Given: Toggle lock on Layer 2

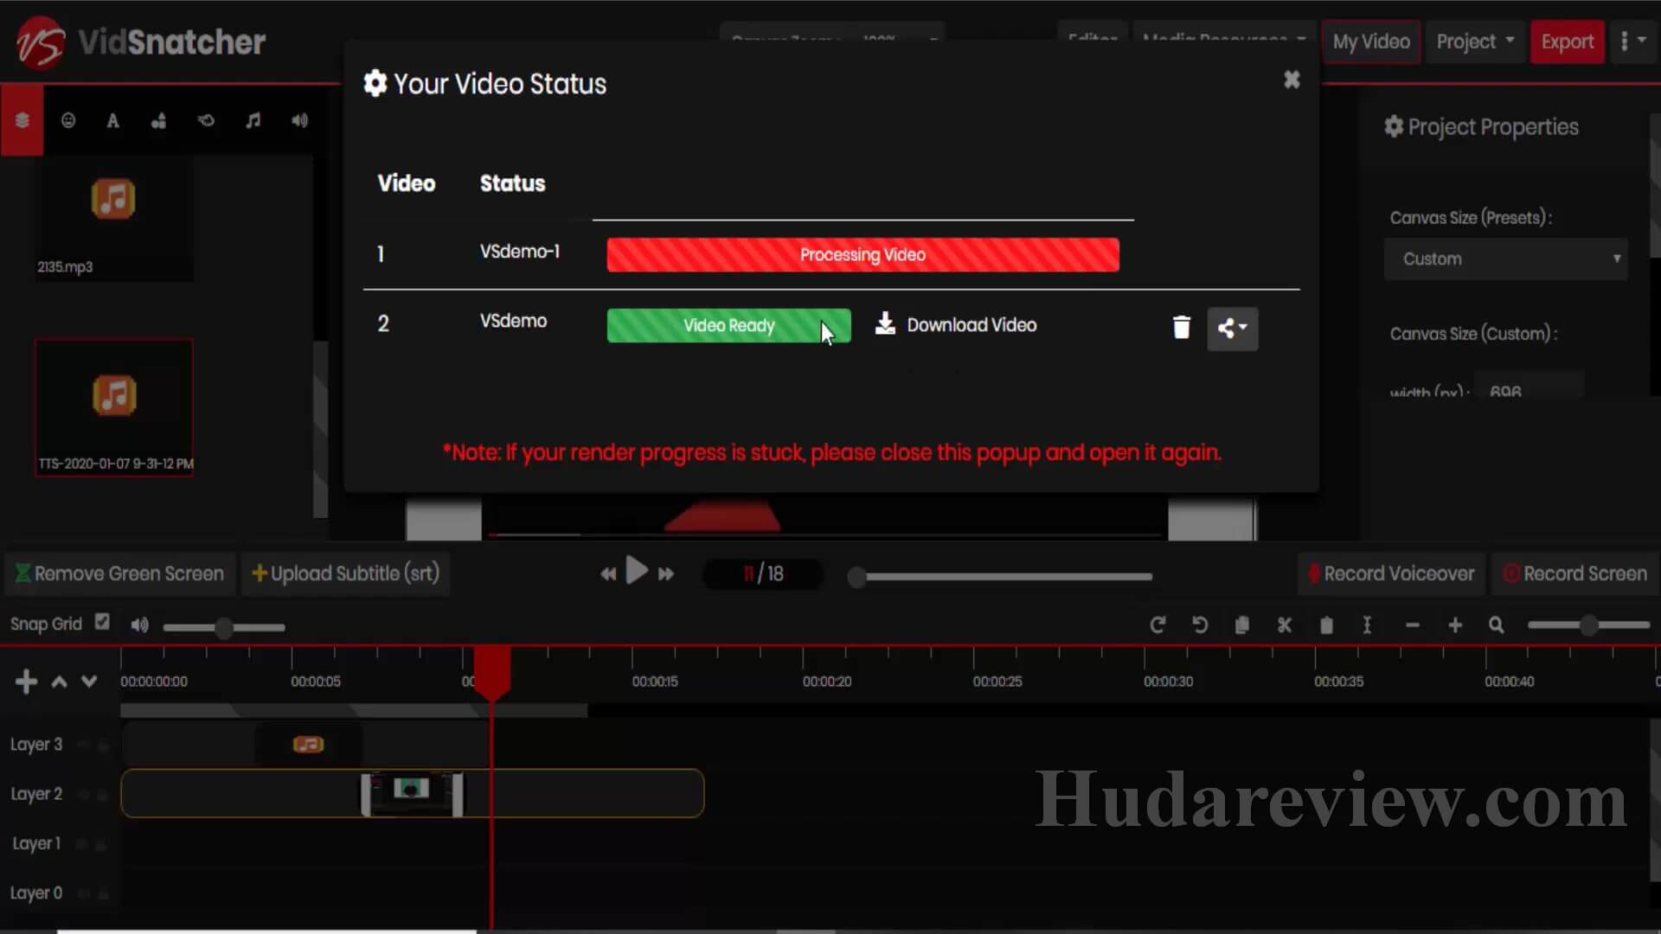Looking at the screenshot, I should click(102, 794).
